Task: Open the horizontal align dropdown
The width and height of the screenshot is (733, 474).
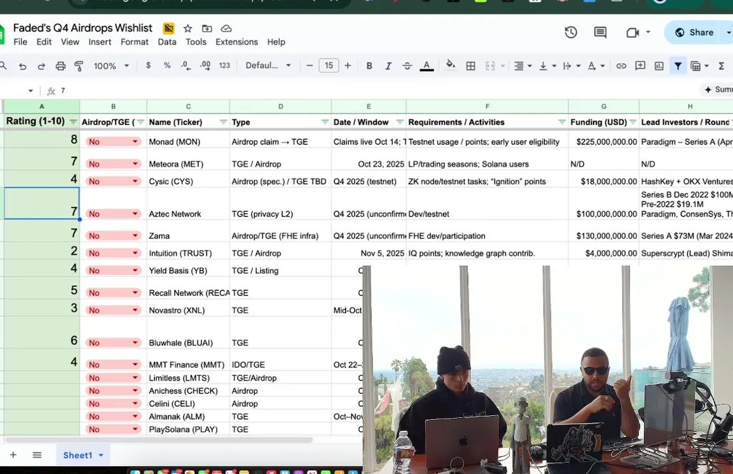Action: [522, 66]
